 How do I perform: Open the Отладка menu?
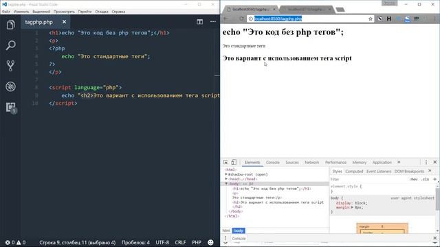102,12
